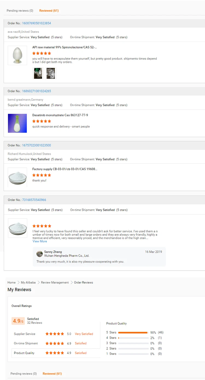Open order number 16087690501023854
Screen dimensions: 205x380
click(x=36, y=23)
